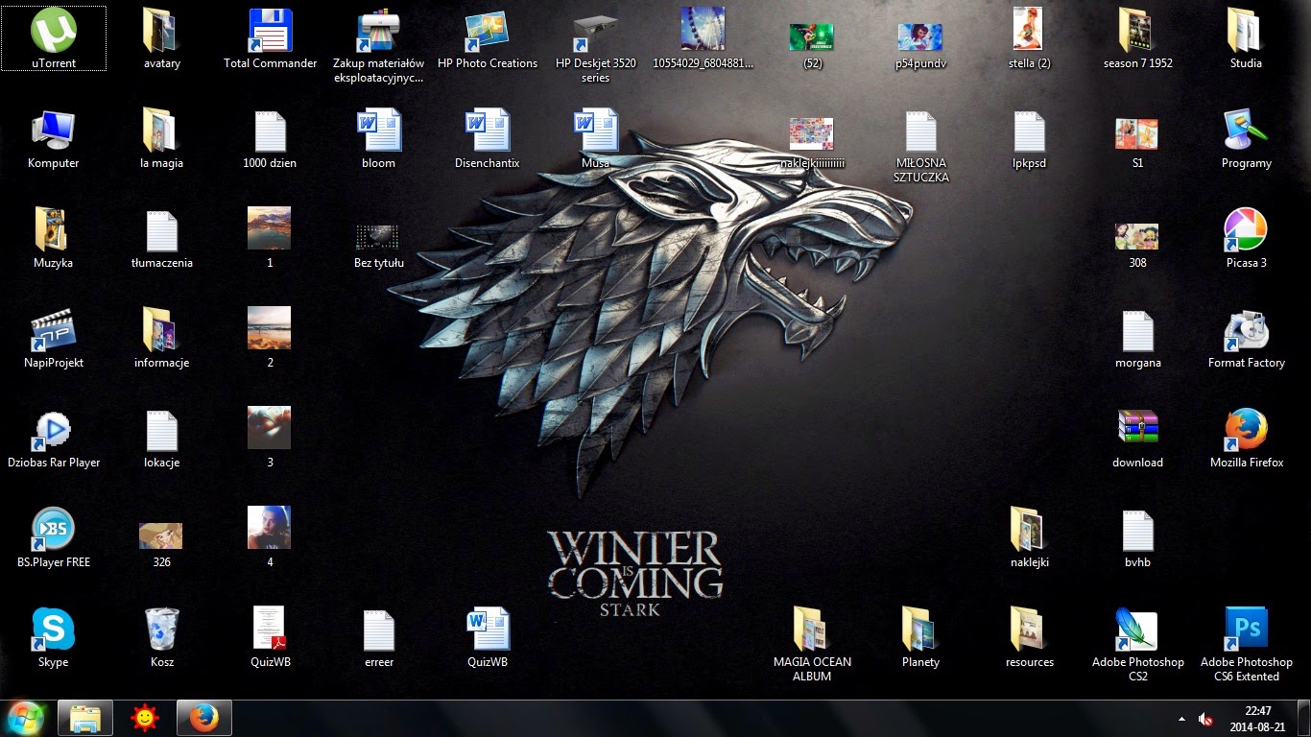Click the sun icon in the taskbar
Viewport: 1311px width, 737px height.
[145, 718]
